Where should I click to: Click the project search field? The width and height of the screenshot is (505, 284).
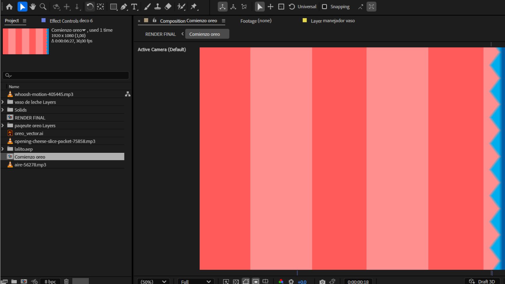66,75
